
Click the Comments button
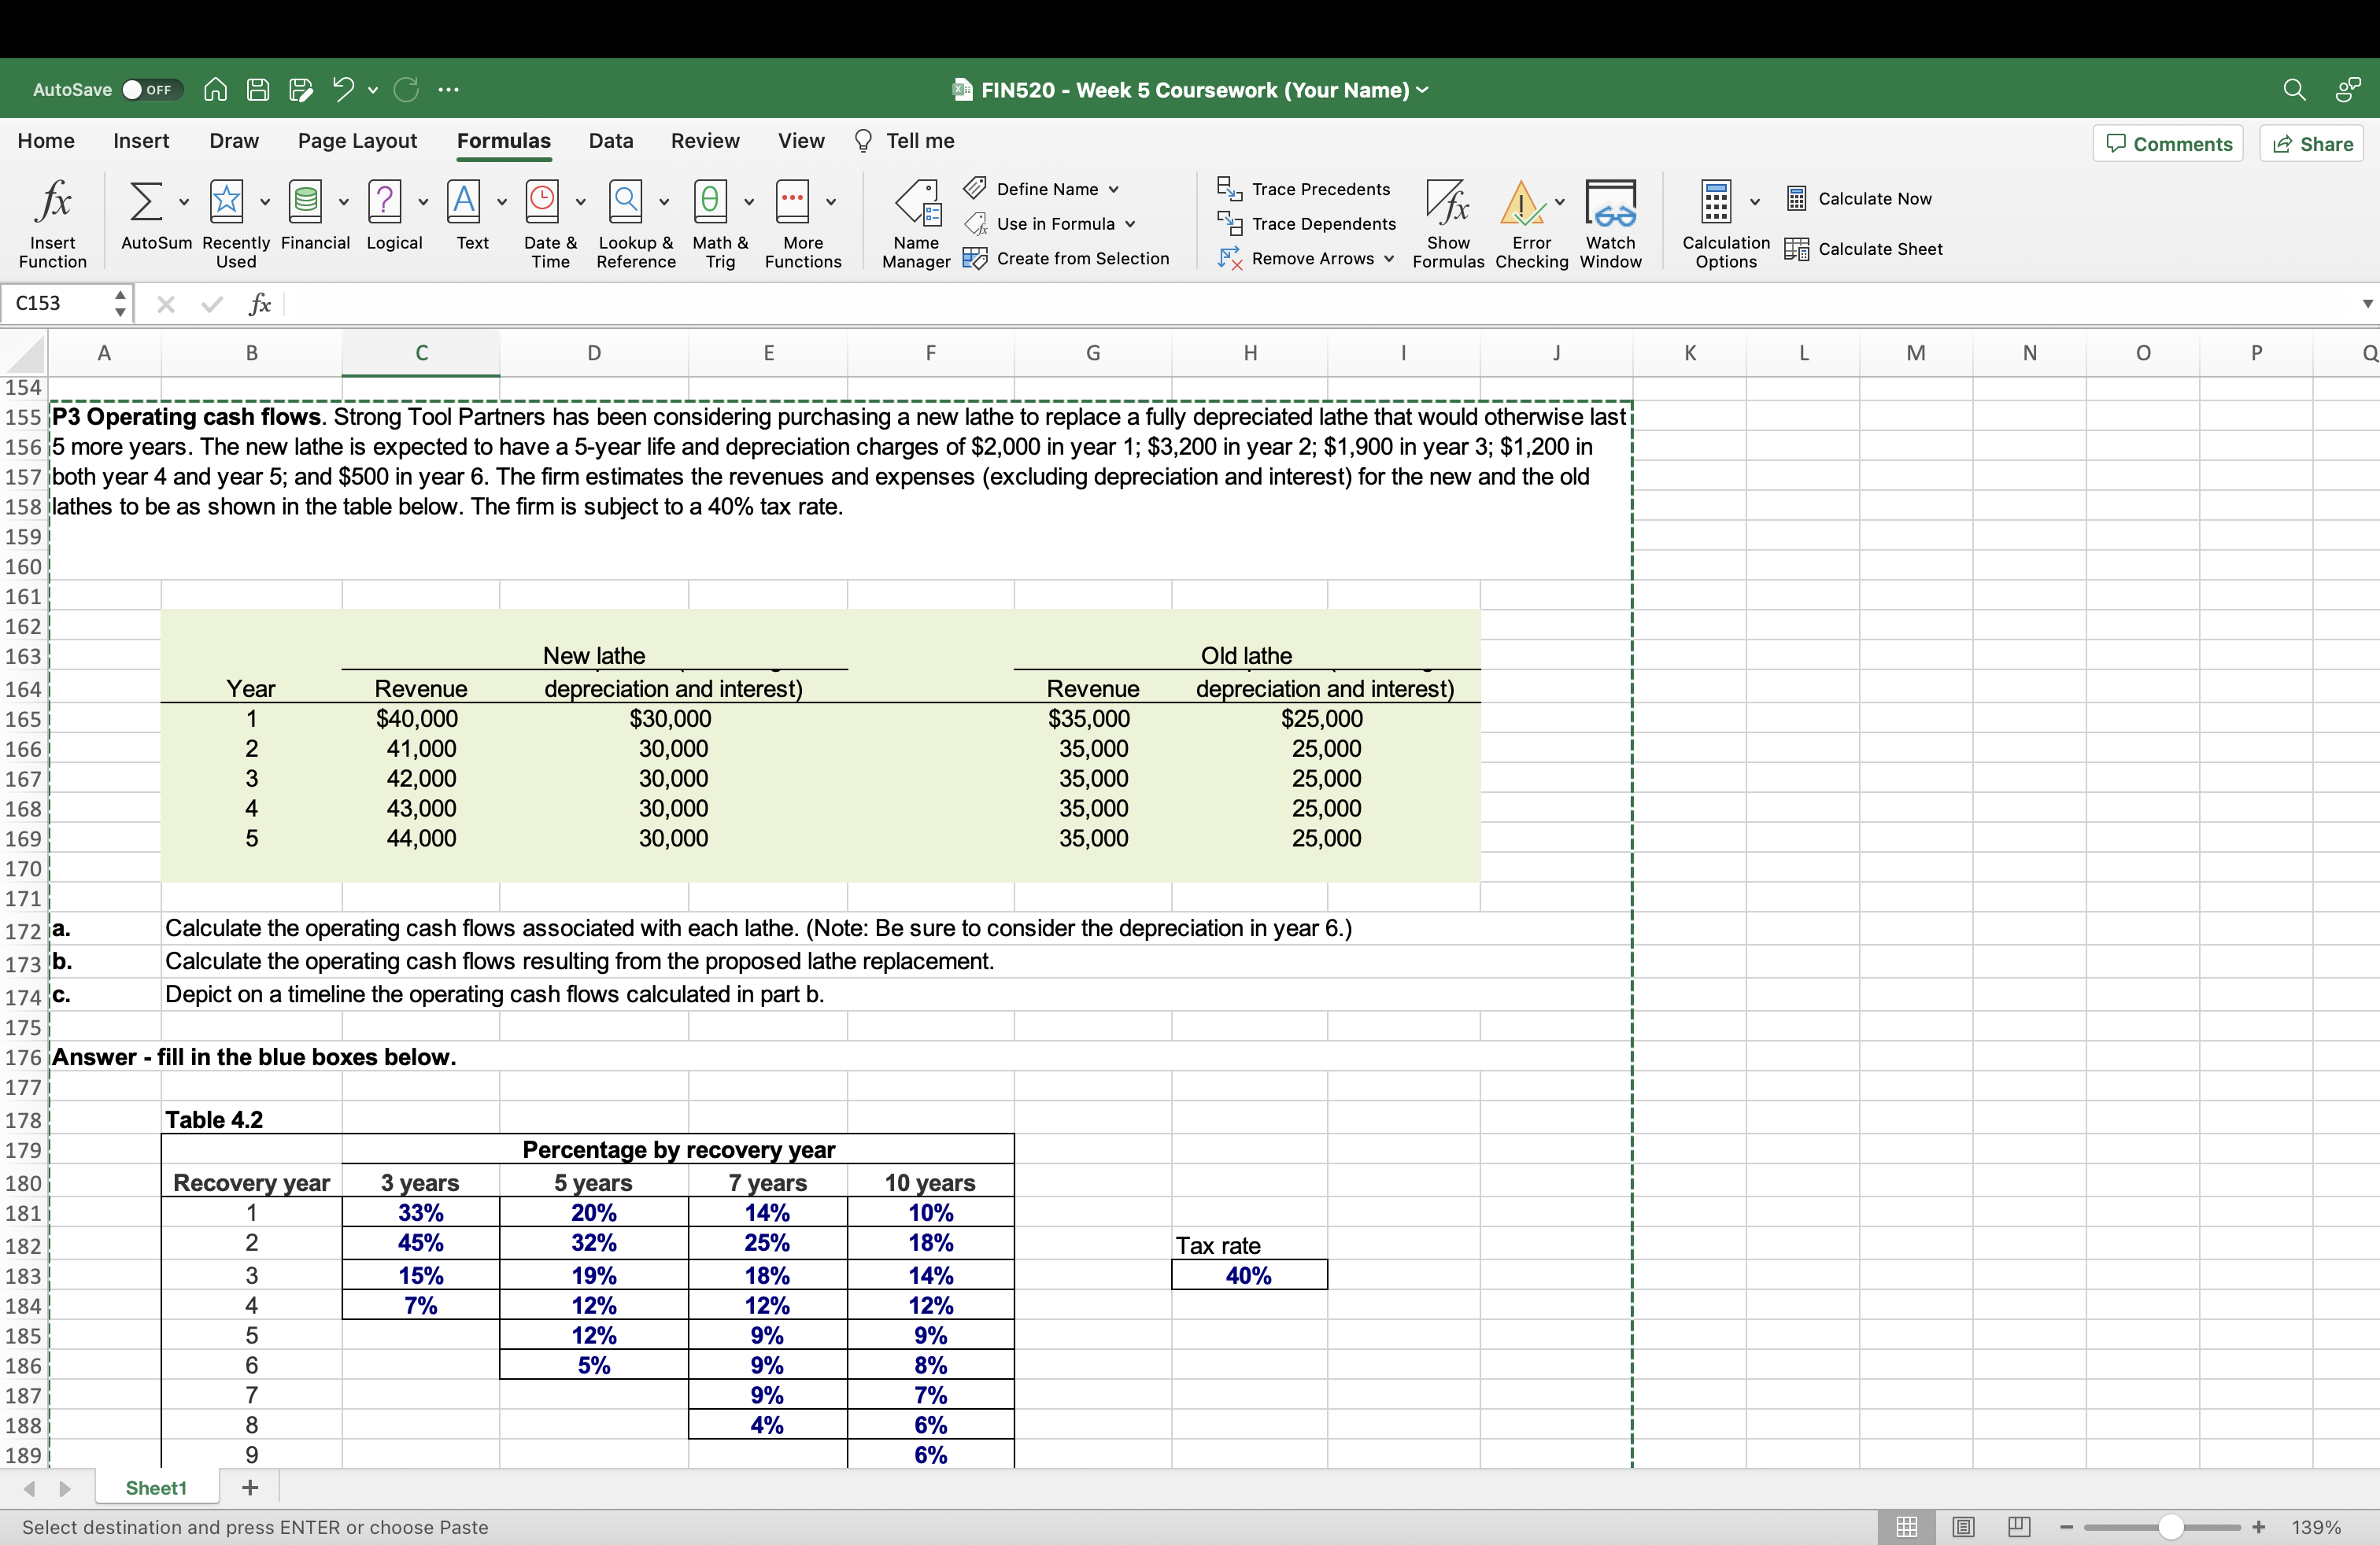click(x=2168, y=144)
